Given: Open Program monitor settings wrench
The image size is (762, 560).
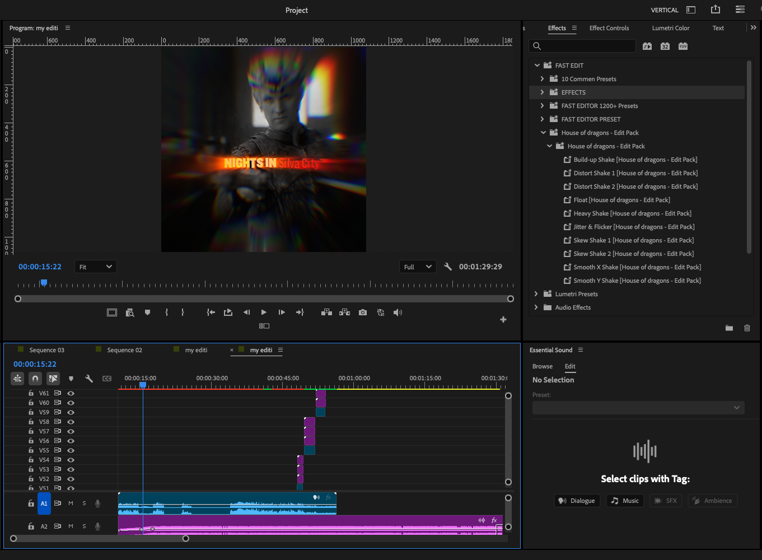Looking at the screenshot, I should tap(448, 267).
